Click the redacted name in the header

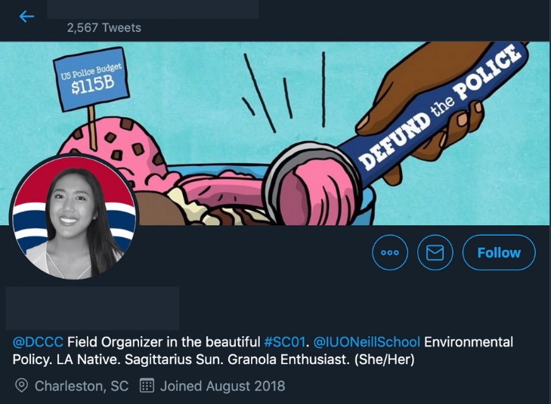tap(153, 9)
